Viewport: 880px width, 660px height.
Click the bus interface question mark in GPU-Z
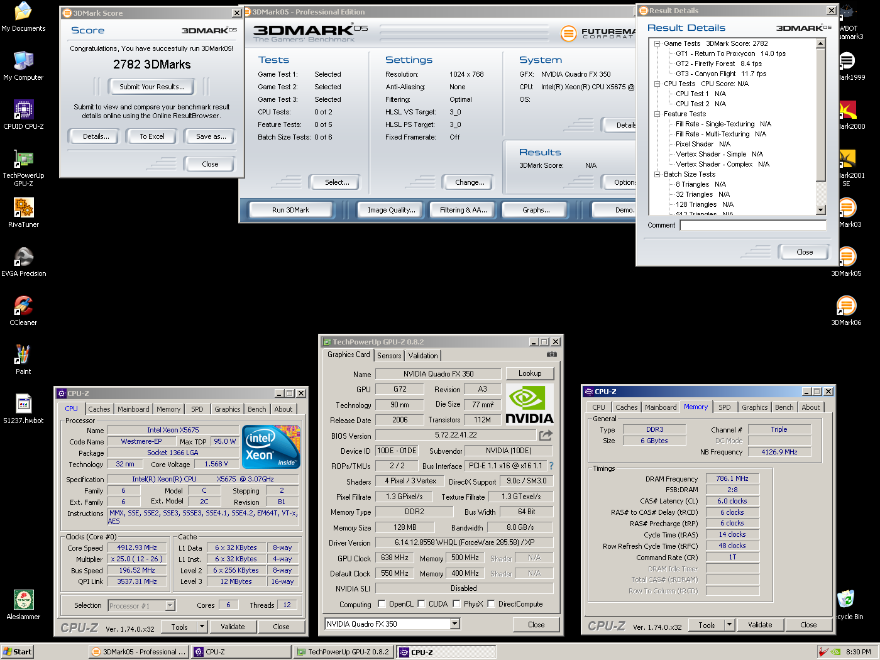click(551, 466)
